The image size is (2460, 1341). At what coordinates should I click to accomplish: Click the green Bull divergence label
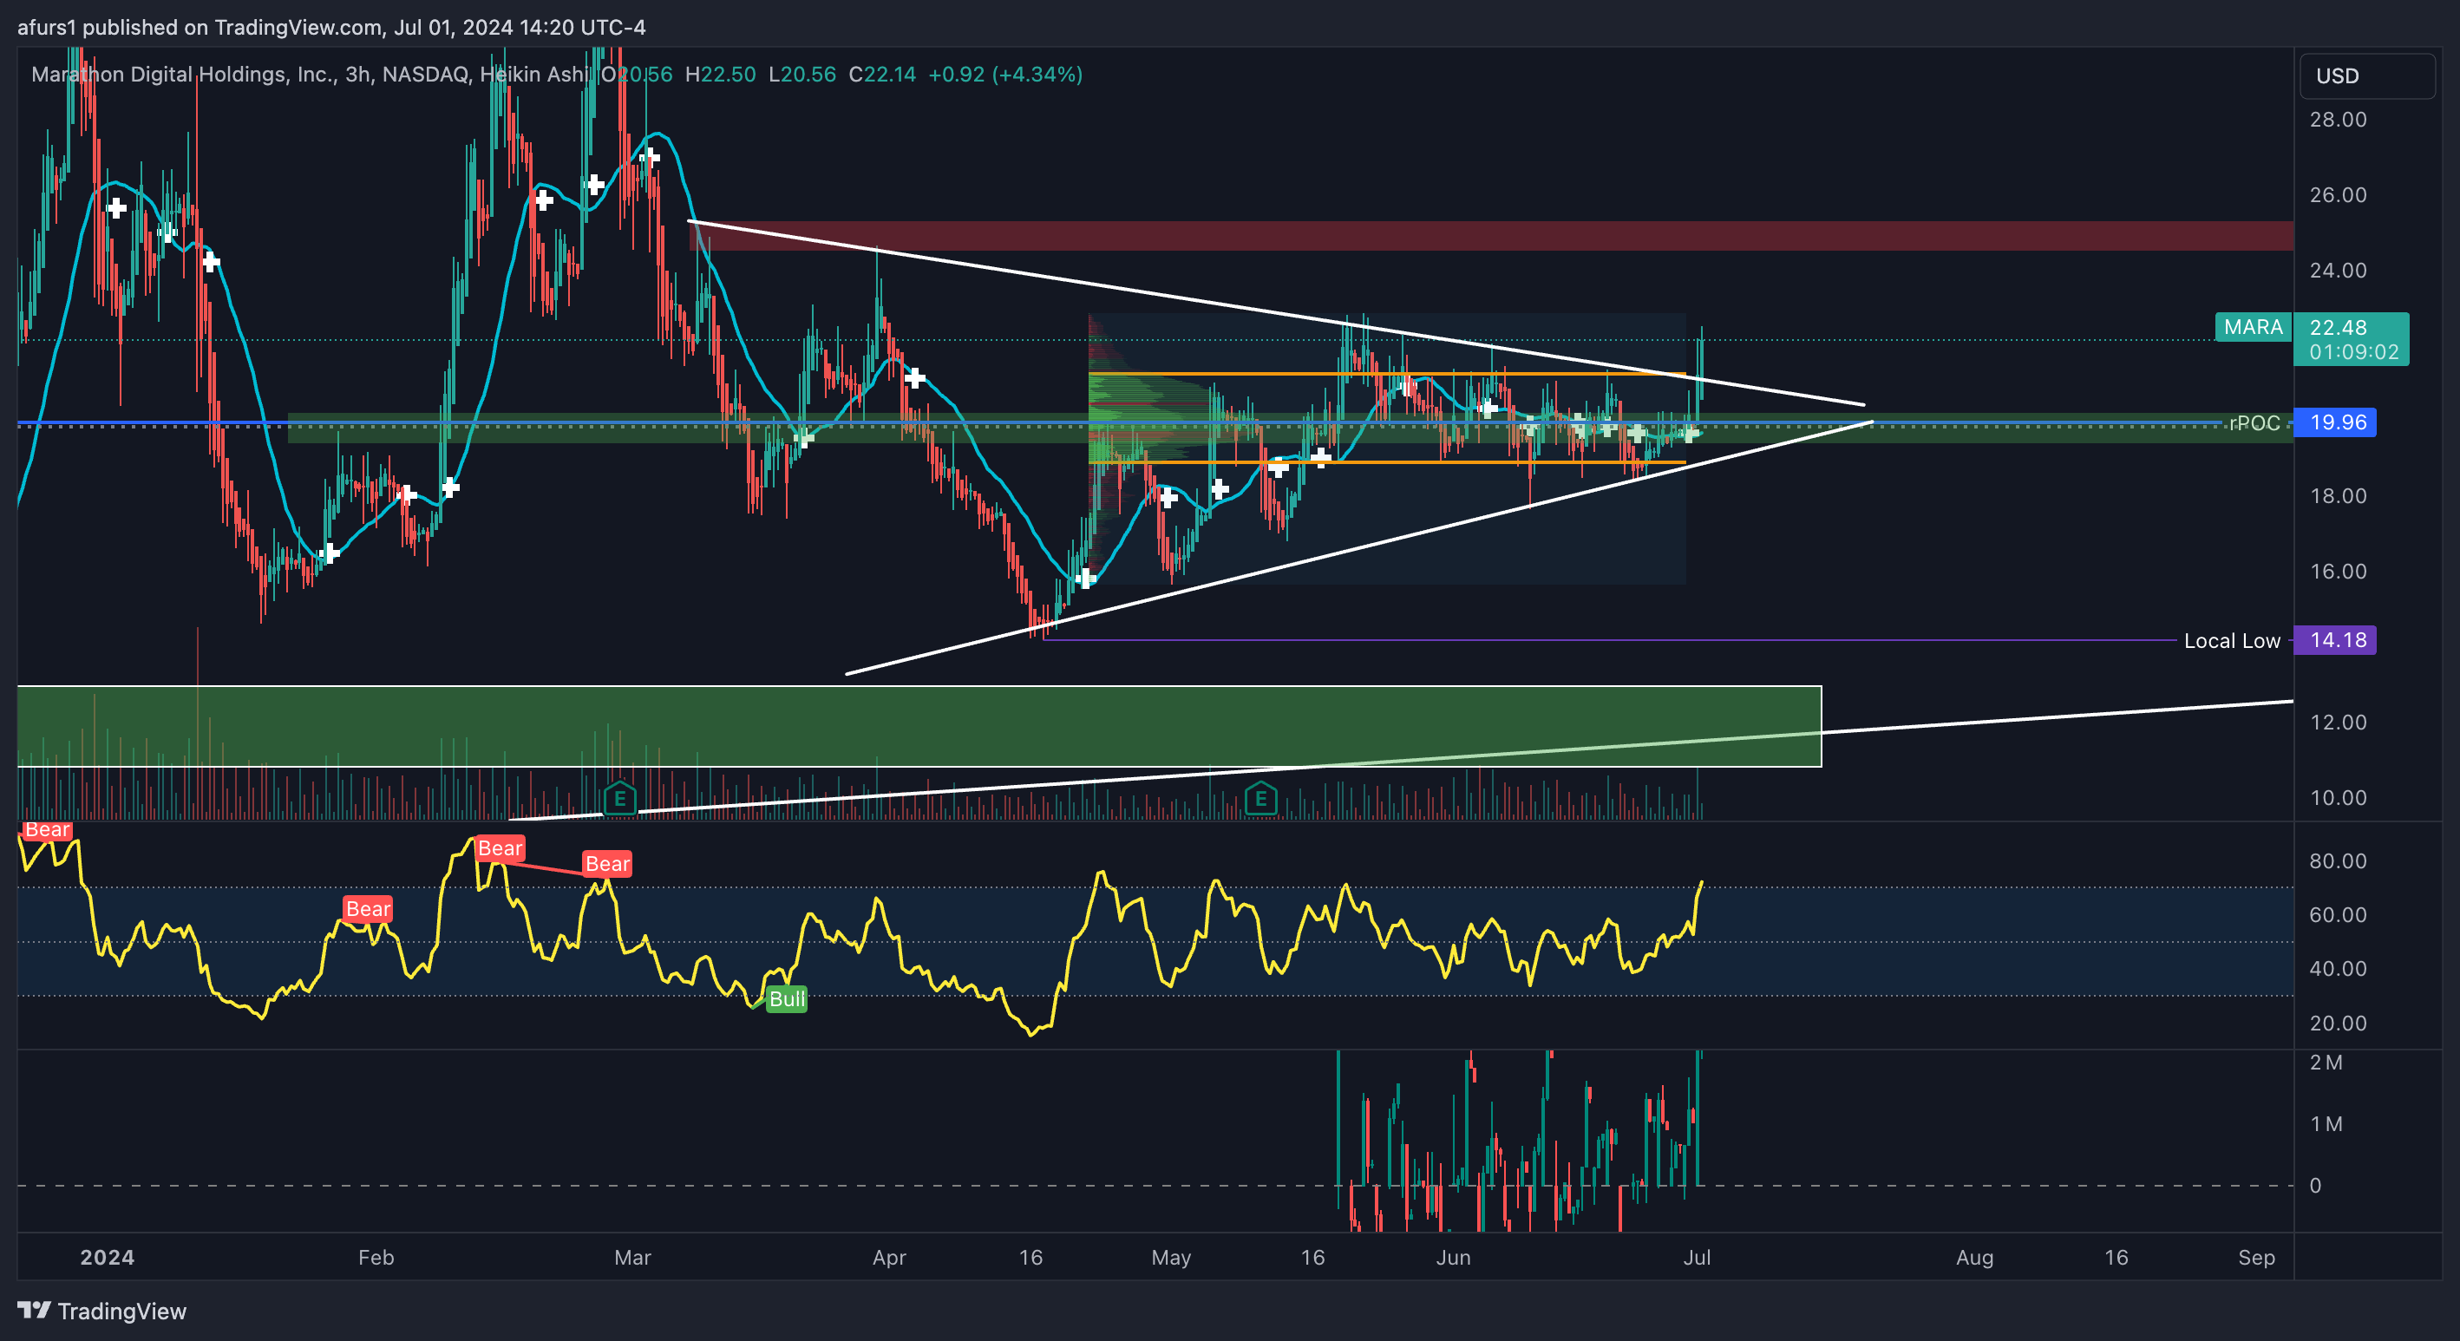pyautogui.click(x=787, y=999)
